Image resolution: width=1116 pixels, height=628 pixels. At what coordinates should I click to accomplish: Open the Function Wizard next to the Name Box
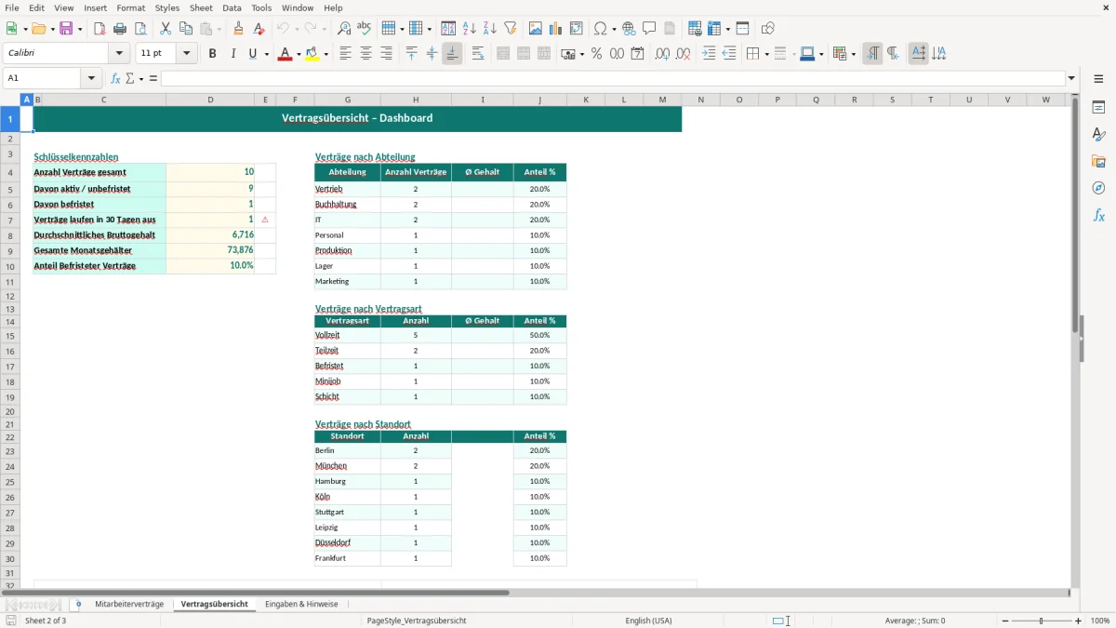pyautogui.click(x=116, y=78)
